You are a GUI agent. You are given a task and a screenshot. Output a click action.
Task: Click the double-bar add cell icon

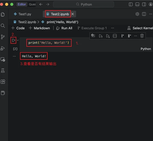point(129,36)
